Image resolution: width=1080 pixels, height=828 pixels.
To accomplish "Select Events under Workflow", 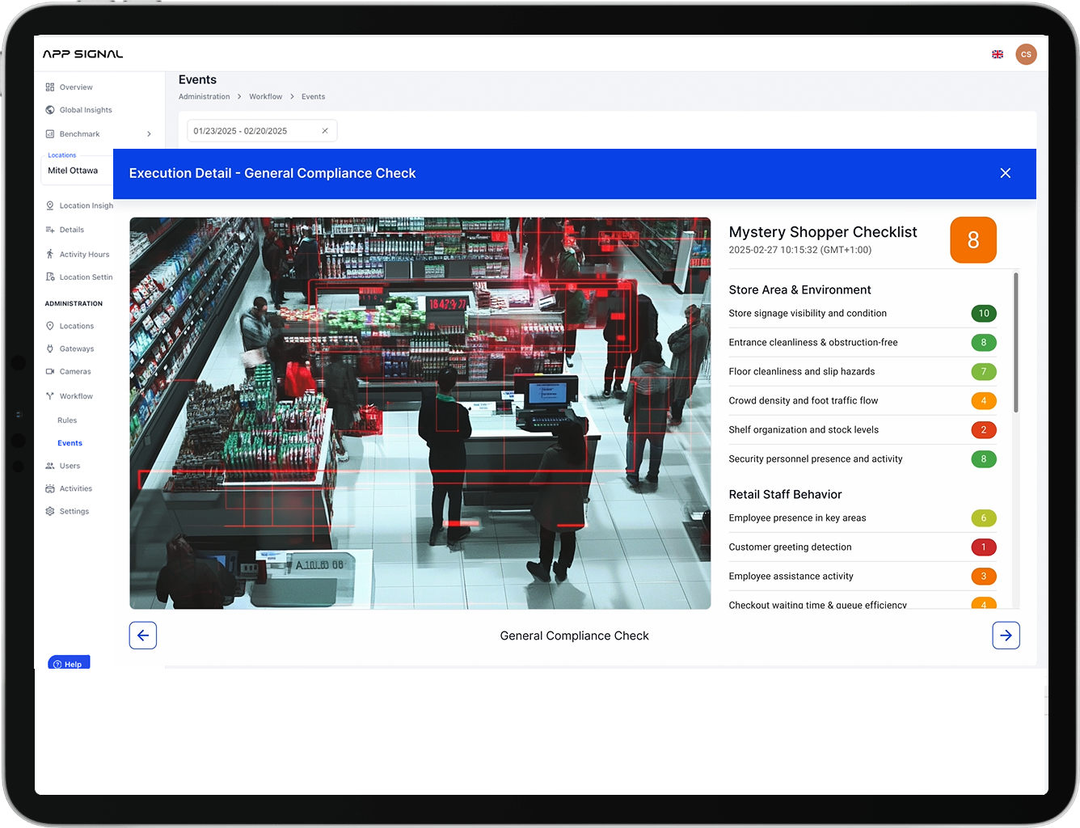I will point(70,443).
